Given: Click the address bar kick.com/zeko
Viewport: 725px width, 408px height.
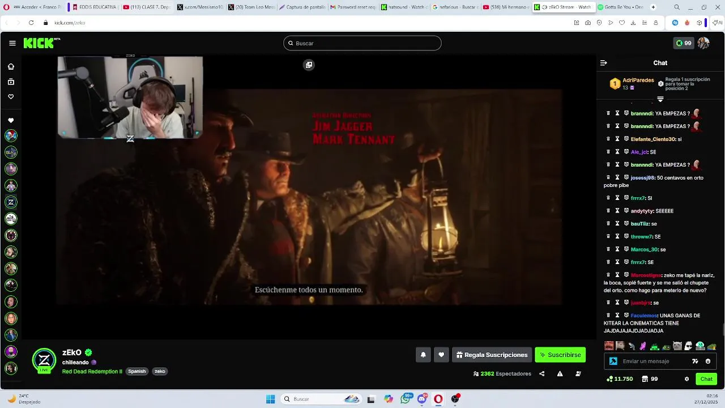Looking at the screenshot, I should point(70,23).
